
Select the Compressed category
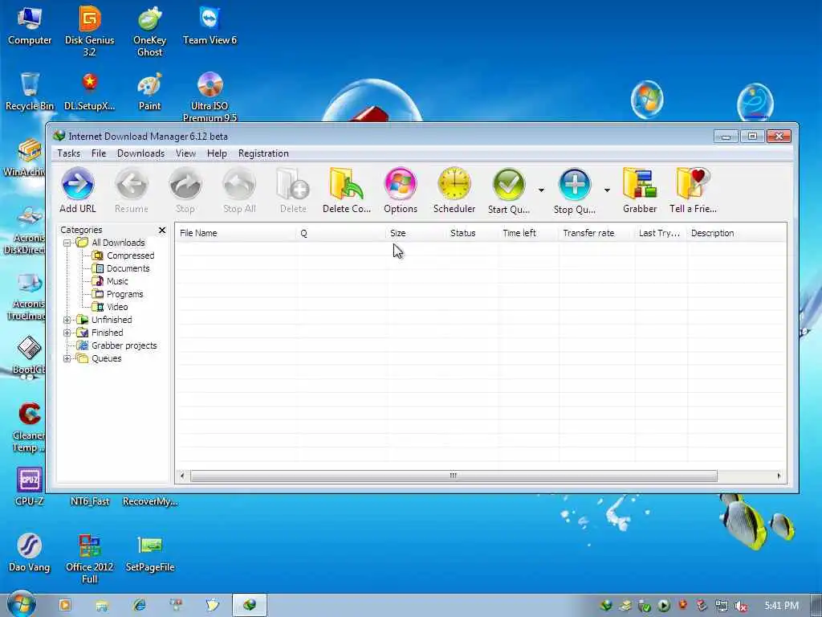(x=131, y=255)
